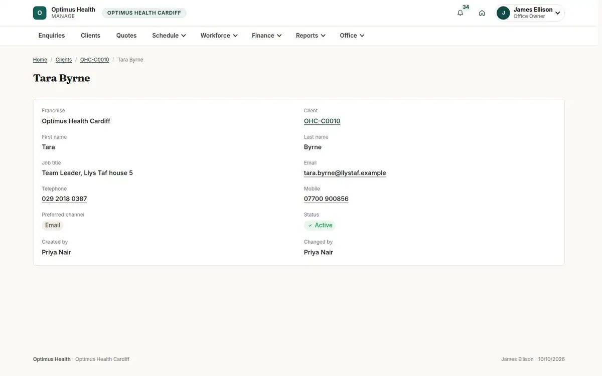
Task: Click the footer text 'James Ellison · 10/10/2026'
Action: (533, 359)
